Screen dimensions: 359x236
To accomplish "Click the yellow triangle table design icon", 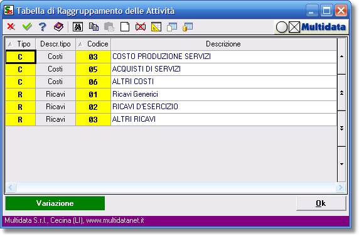I will click(x=156, y=27).
